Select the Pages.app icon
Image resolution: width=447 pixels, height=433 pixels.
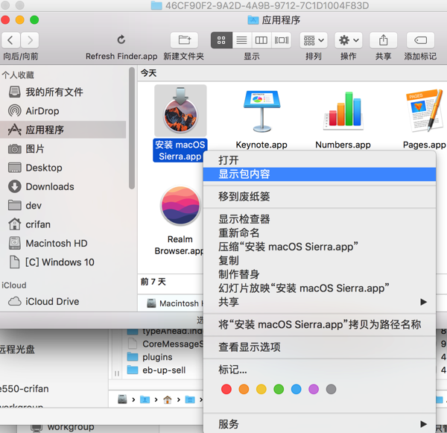click(424, 111)
